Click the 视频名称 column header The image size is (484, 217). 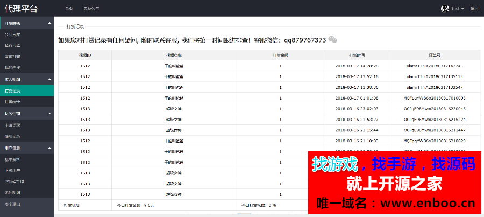pyautogui.click(x=174, y=55)
